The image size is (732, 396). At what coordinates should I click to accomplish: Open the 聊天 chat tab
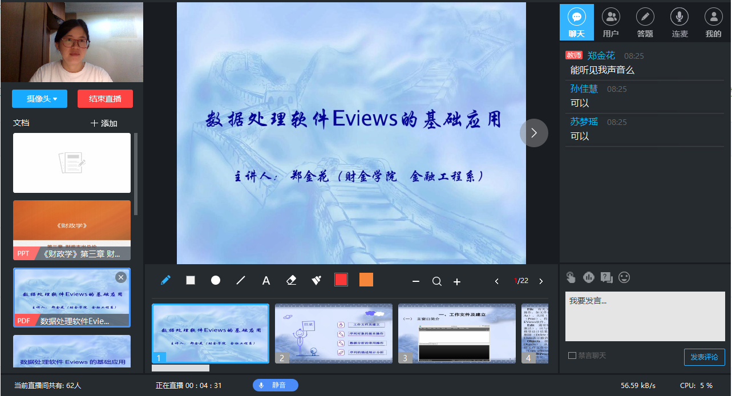pyautogui.click(x=577, y=22)
